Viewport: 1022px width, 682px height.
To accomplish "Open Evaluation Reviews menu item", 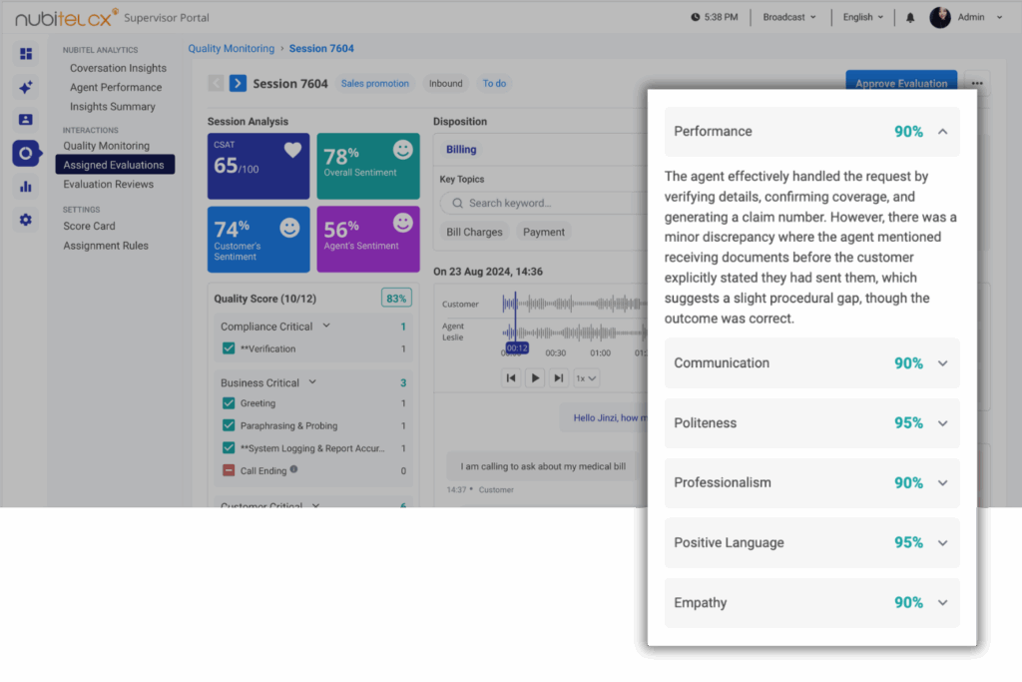I will click(x=108, y=185).
